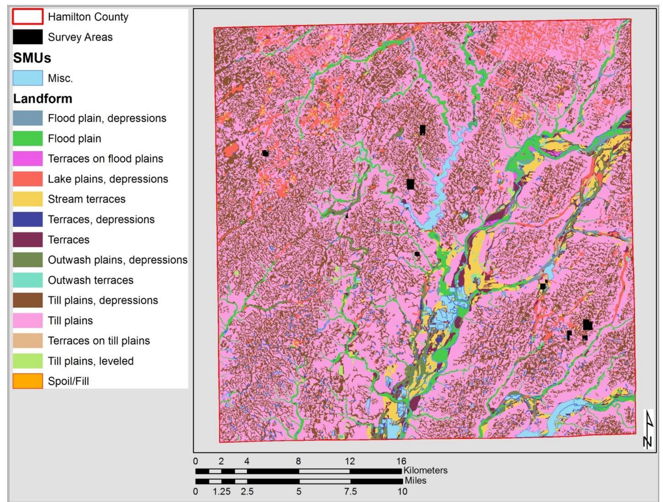
Task: Click the maroon Terraces swatch
Action: coord(28,240)
